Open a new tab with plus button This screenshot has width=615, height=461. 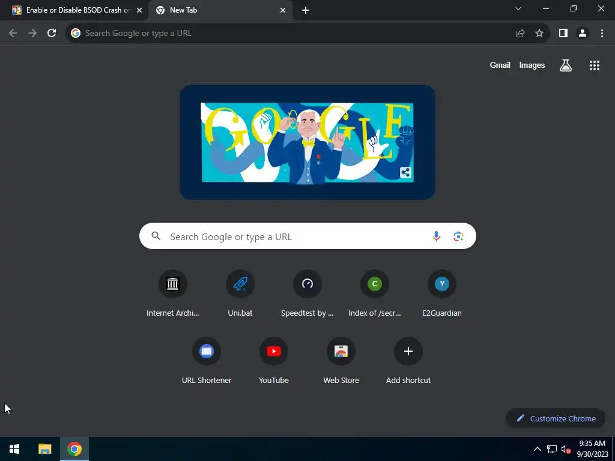[306, 11]
